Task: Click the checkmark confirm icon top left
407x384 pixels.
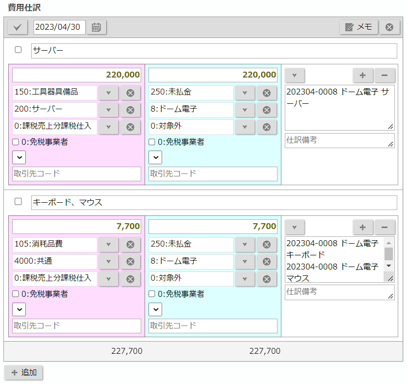Action: [17, 27]
